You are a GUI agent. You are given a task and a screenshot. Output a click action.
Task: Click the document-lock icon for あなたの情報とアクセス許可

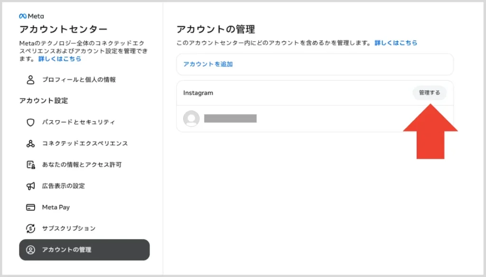tap(30, 165)
